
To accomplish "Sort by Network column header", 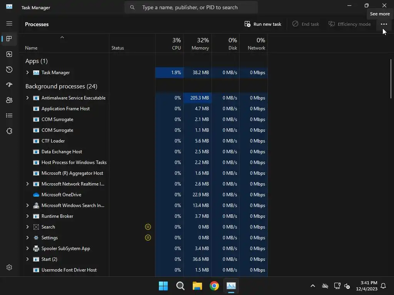I will click(x=254, y=43).
